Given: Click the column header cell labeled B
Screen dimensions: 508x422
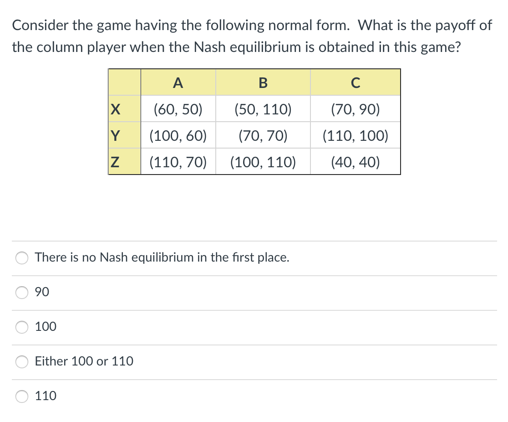Looking at the screenshot, I should [263, 82].
